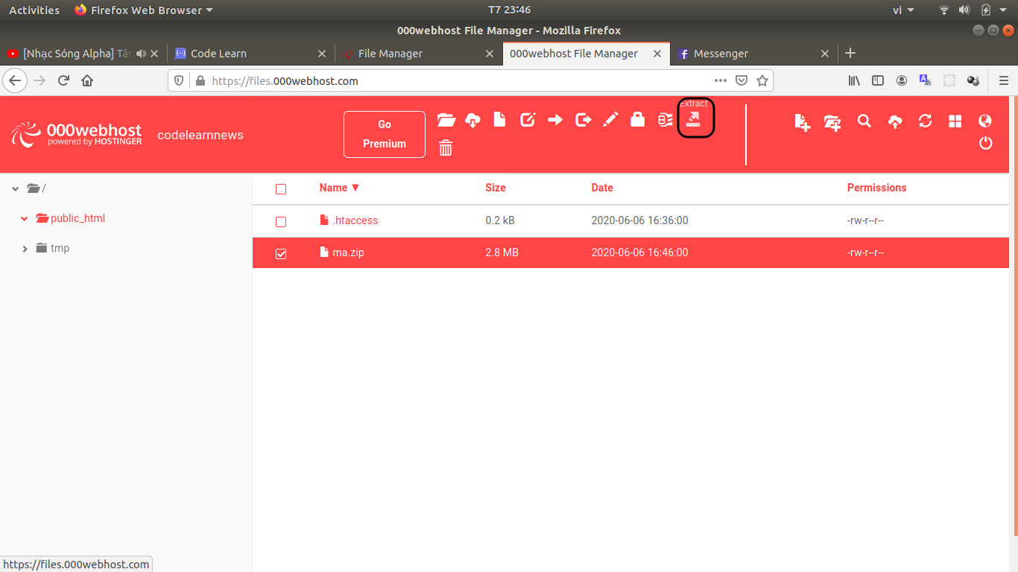Go to Firefox home page
Image resolution: width=1018 pixels, height=572 pixels.
click(87, 80)
